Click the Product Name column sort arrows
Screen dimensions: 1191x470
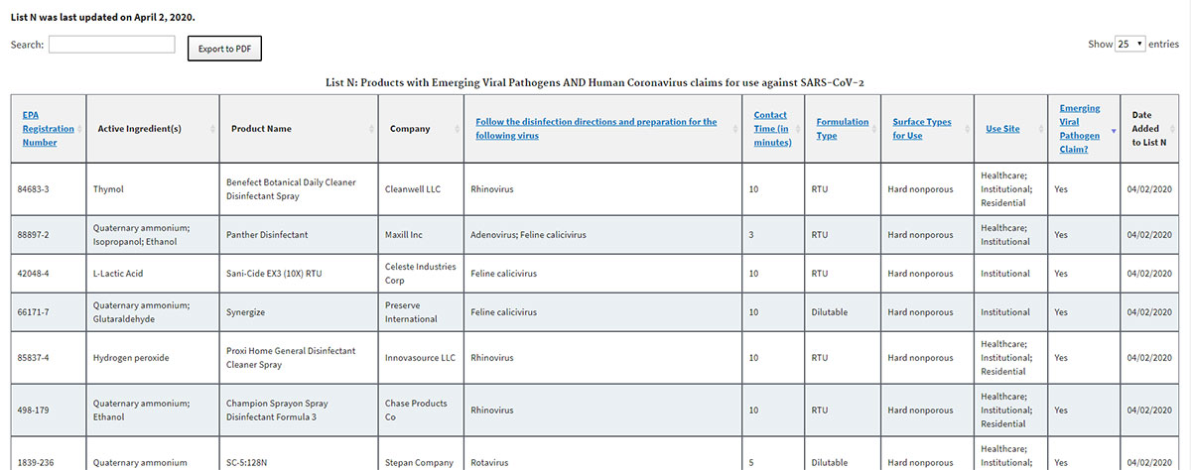pyautogui.click(x=371, y=129)
